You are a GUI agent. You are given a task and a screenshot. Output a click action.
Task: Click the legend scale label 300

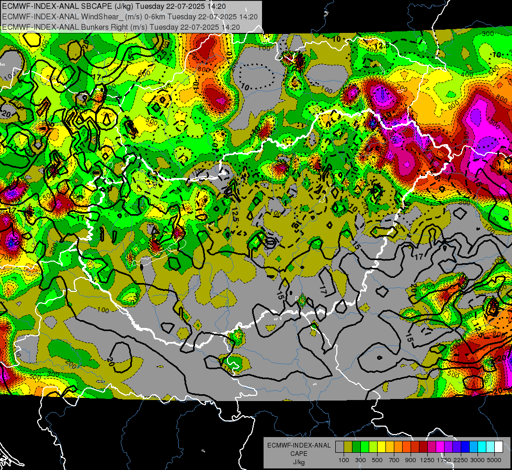coord(360,460)
